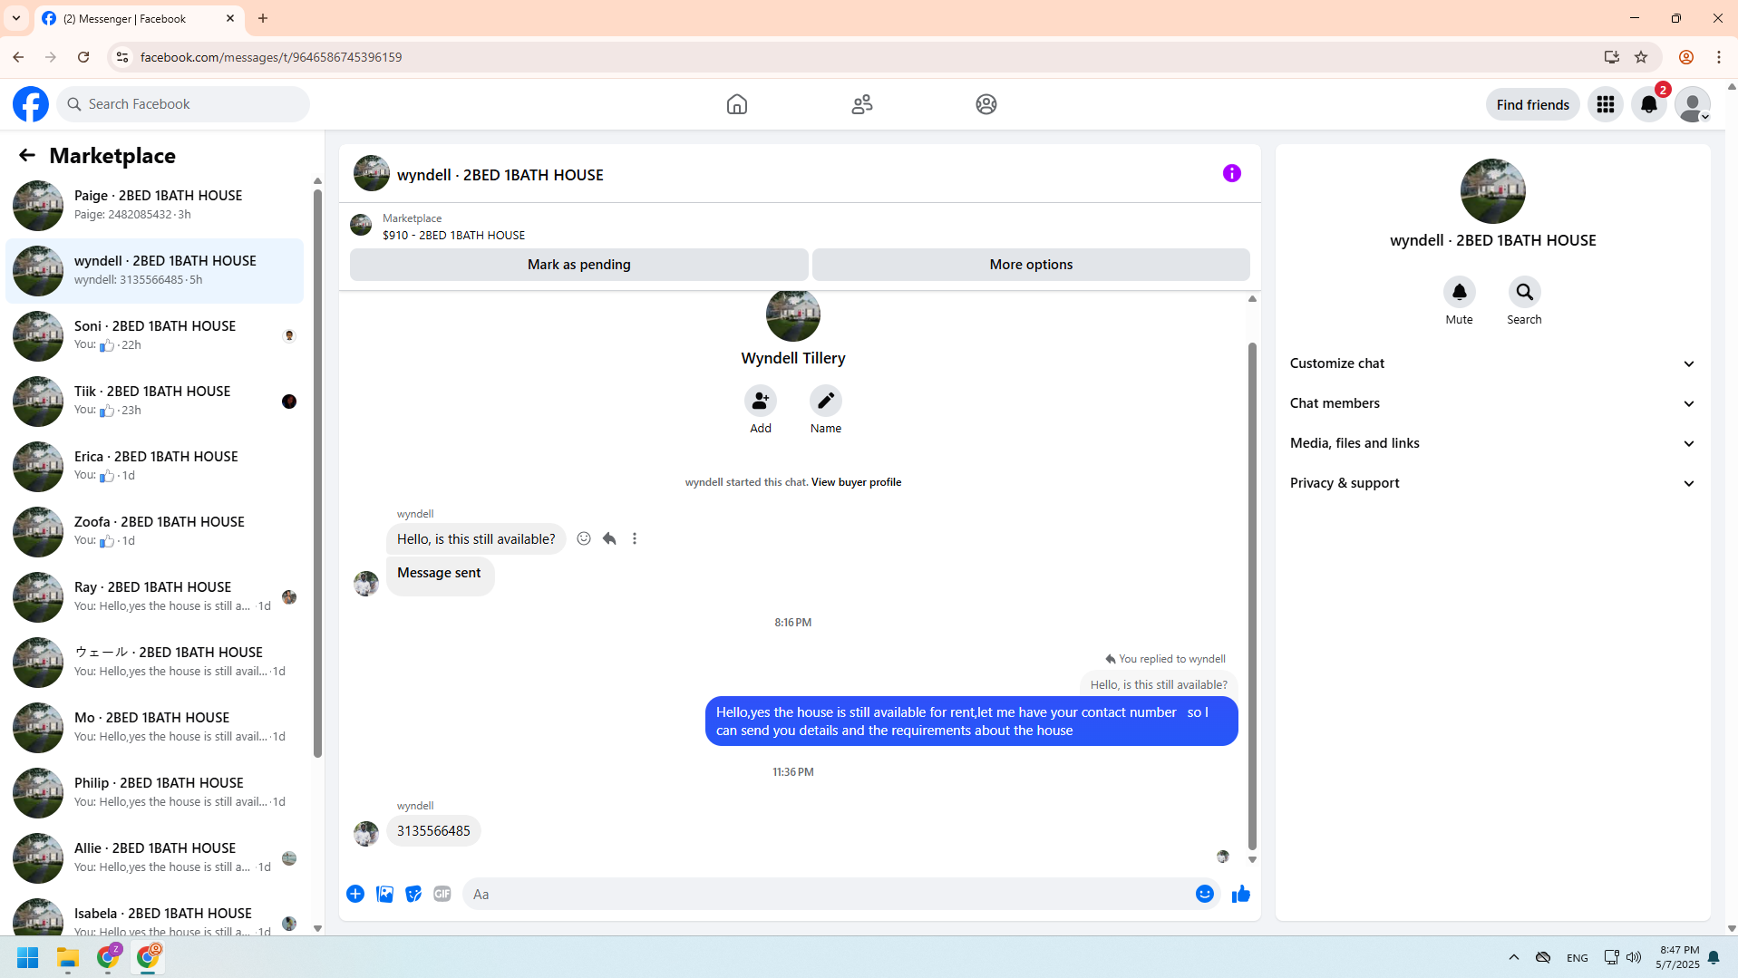Attach a photo or file
The width and height of the screenshot is (1738, 978).
(384, 894)
